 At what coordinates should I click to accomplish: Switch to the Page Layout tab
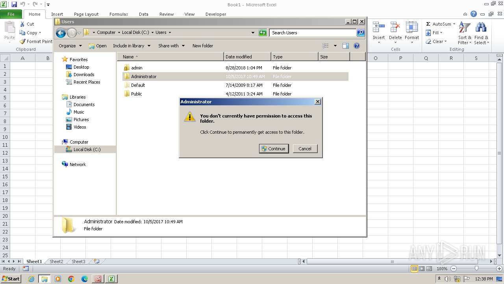tap(86, 14)
